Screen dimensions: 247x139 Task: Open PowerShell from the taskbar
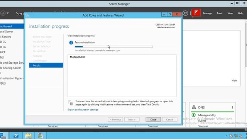pos(16,136)
